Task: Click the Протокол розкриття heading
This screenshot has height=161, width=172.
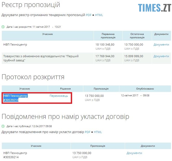Action: coord(33,77)
